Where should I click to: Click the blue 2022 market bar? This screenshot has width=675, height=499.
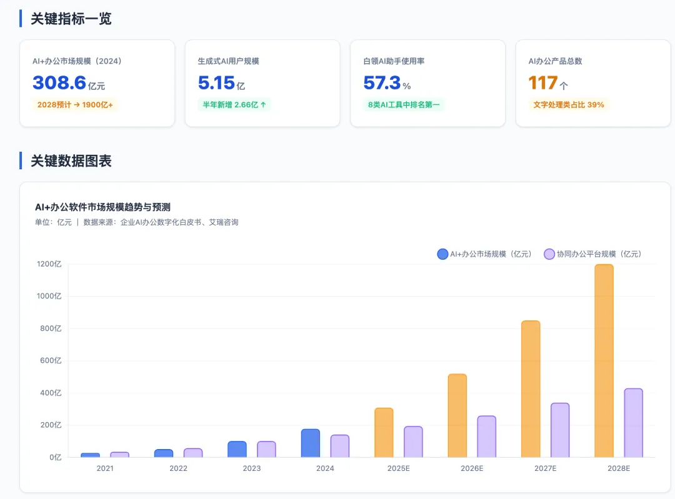coord(164,453)
